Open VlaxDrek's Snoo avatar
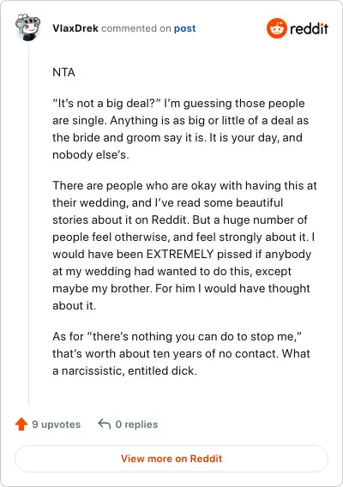 click(x=28, y=27)
